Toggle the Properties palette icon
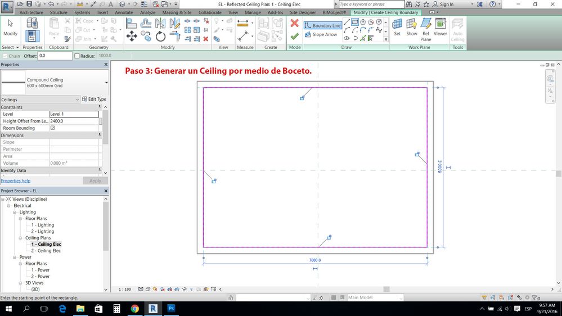562x316 pixels. 32,36
